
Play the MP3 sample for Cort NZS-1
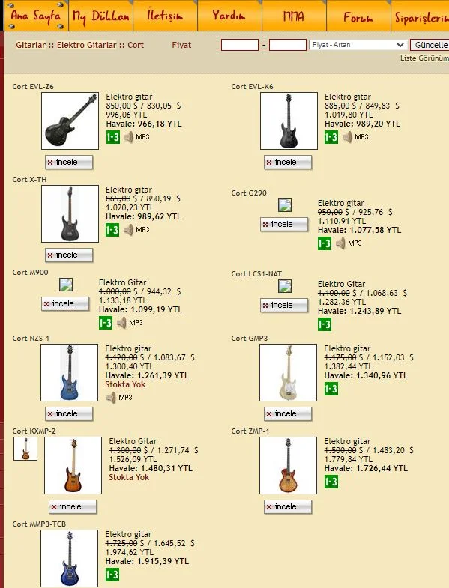pos(111,398)
